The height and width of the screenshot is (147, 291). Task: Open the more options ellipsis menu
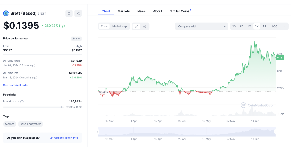pyautogui.click(x=285, y=26)
